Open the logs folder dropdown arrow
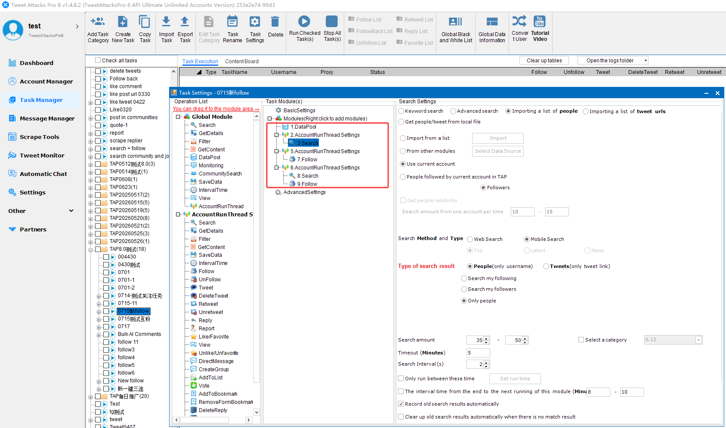This screenshot has width=726, height=428. 646,61
